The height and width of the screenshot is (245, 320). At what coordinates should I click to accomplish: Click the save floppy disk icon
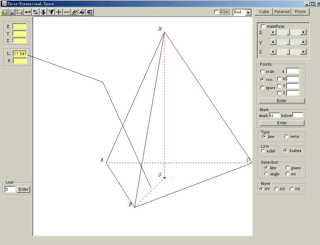pyautogui.click(x=12, y=12)
